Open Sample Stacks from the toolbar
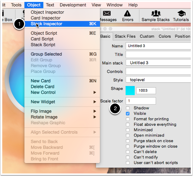Viewport: 193px width, 176px height. click(x=156, y=16)
